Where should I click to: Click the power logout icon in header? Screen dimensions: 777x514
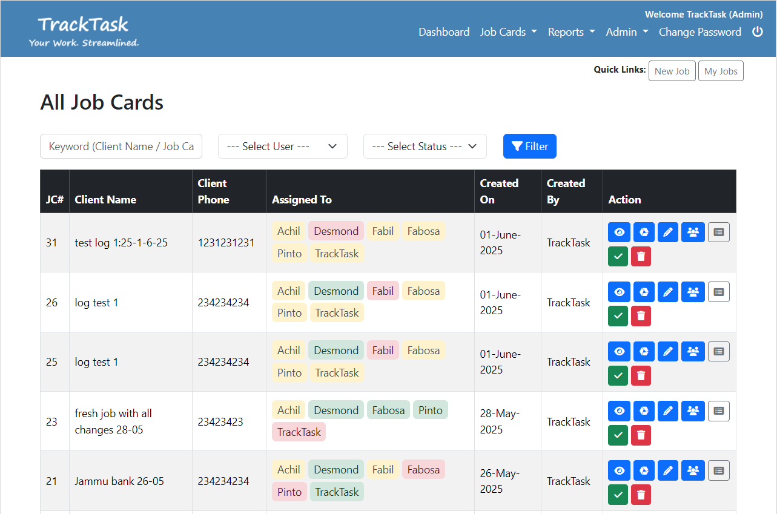coord(757,32)
